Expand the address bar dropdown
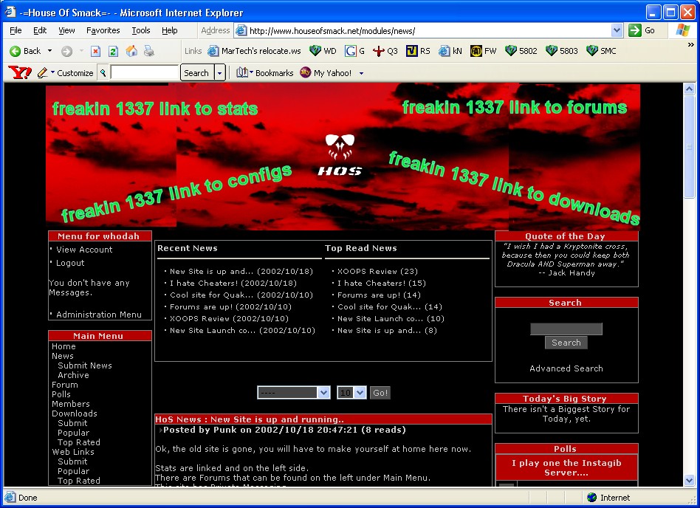 click(x=617, y=30)
